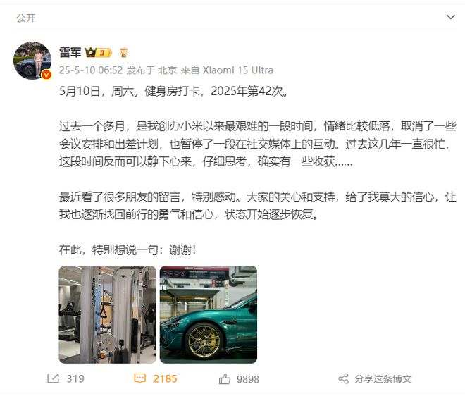
Task: Open the green car photo thumbnail
Action: 208,314
